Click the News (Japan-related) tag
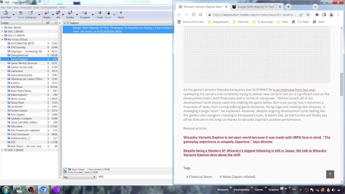Viewport: 345px width, 194px height. coord(237,177)
